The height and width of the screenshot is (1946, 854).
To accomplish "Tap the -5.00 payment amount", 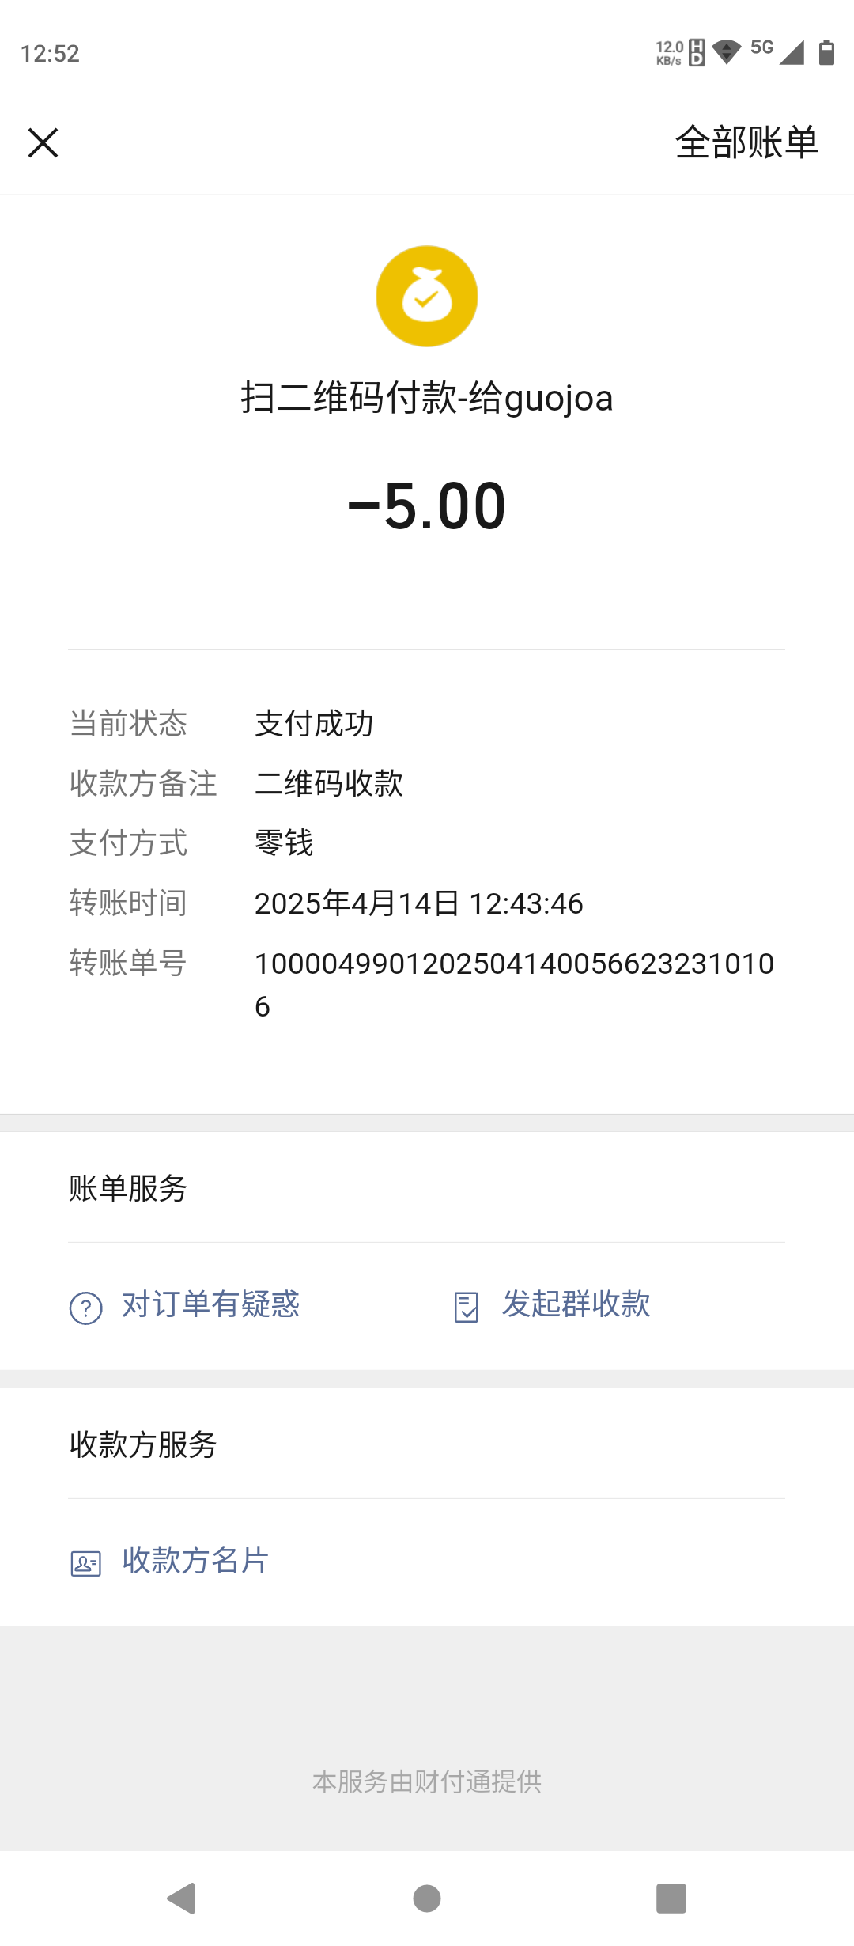I will [427, 506].
